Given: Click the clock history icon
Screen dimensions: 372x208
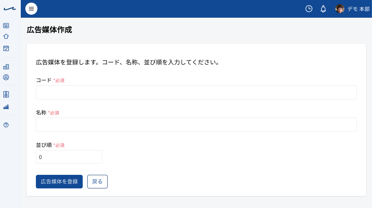Looking at the screenshot, I should point(309,9).
